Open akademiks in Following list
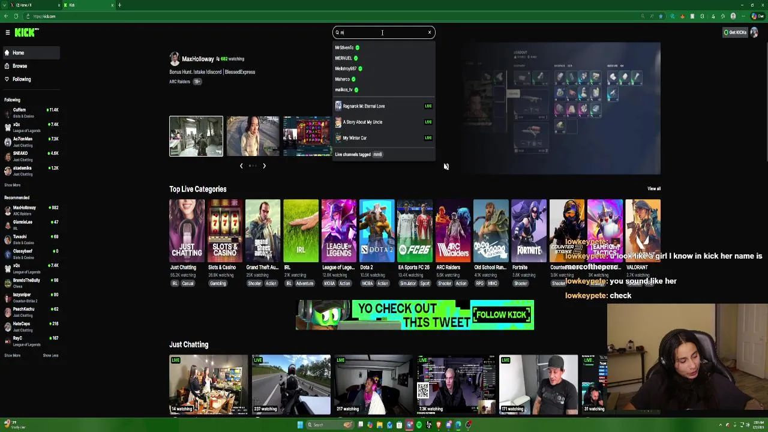 tap(31, 170)
